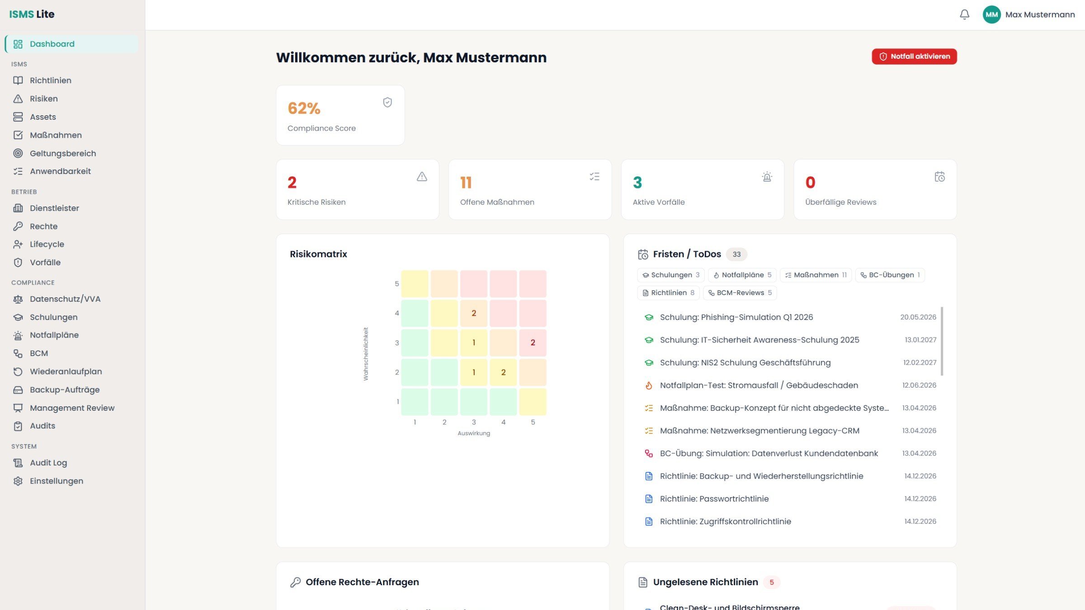
Task: Click the BCM icon in the sidebar
Action: point(18,353)
